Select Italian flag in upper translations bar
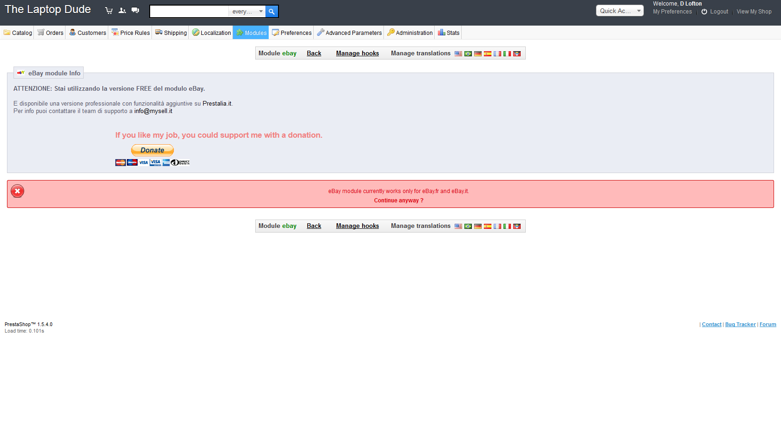The height and width of the screenshot is (441, 781). (x=507, y=54)
